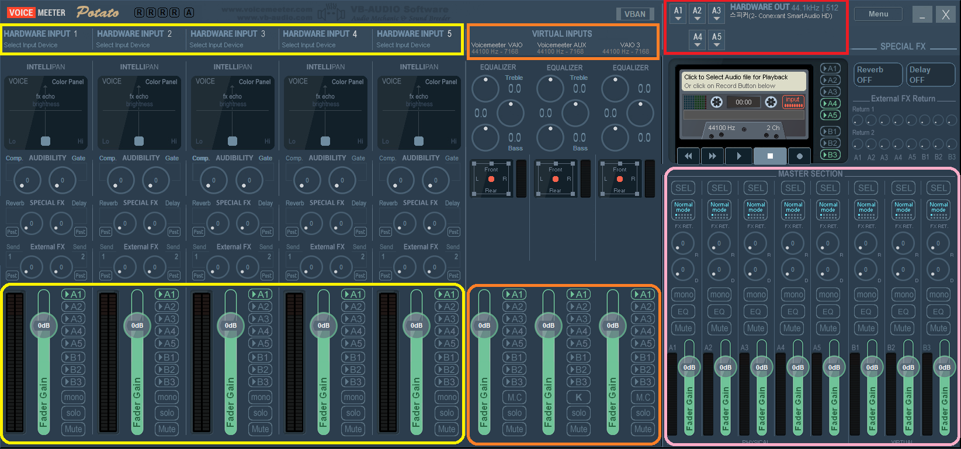The width and height of the screenshot is (961, 449).
Task: Click the 'A' icon next to Potato logo
Action: 189,12
